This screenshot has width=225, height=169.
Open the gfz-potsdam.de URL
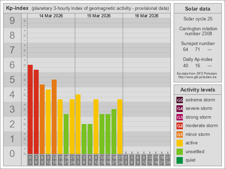[197, 77]
